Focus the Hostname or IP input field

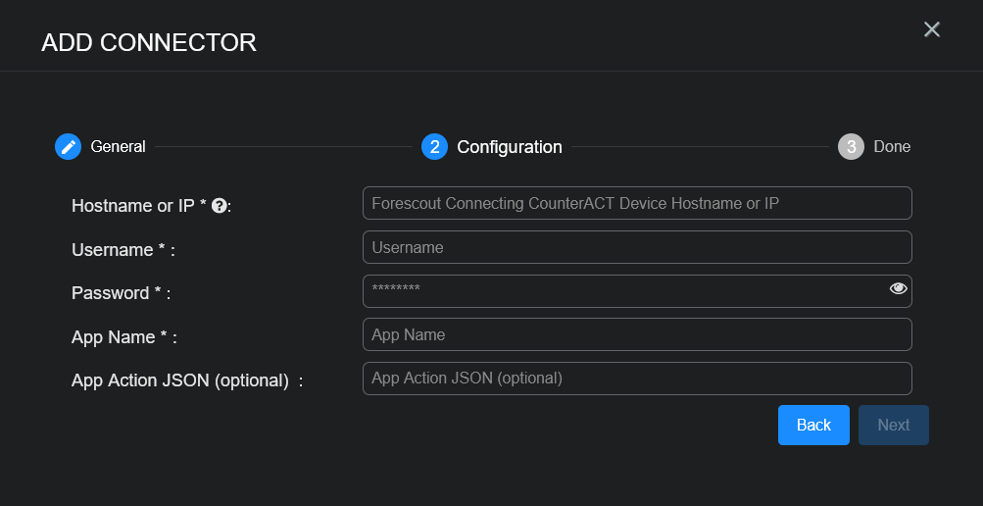(637, 203)
